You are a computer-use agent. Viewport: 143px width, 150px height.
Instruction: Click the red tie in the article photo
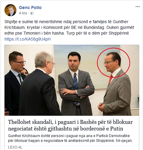point(110,80)
